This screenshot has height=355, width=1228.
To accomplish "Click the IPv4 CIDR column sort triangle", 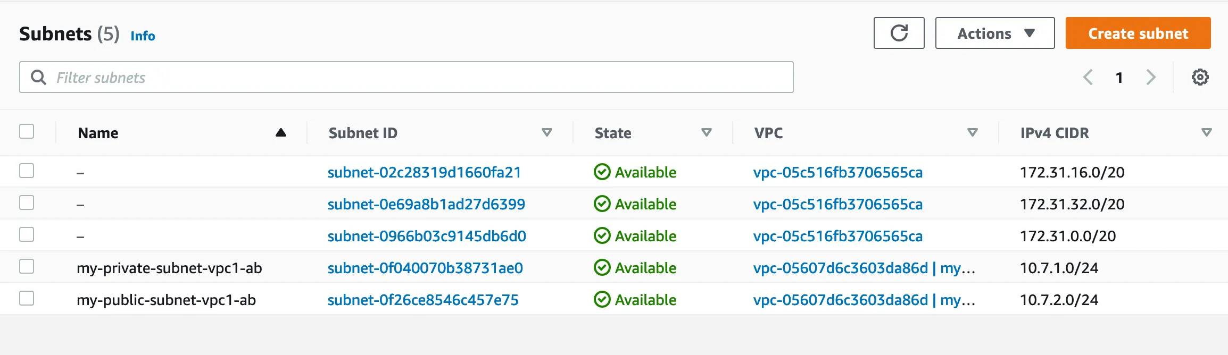I will [x=1206, y=133].
